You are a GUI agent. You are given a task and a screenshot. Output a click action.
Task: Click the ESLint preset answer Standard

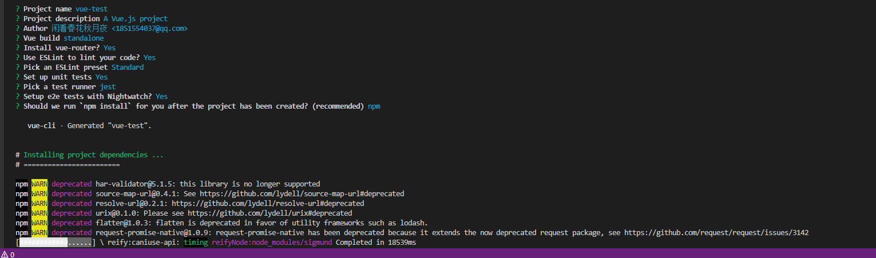coord(128,68)
